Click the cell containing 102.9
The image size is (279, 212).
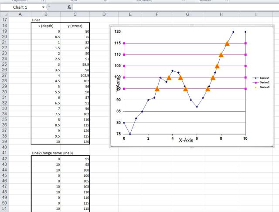75,75
